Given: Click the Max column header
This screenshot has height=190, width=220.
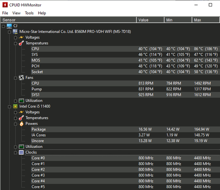Looking at the screenshot, I should 206,20.
